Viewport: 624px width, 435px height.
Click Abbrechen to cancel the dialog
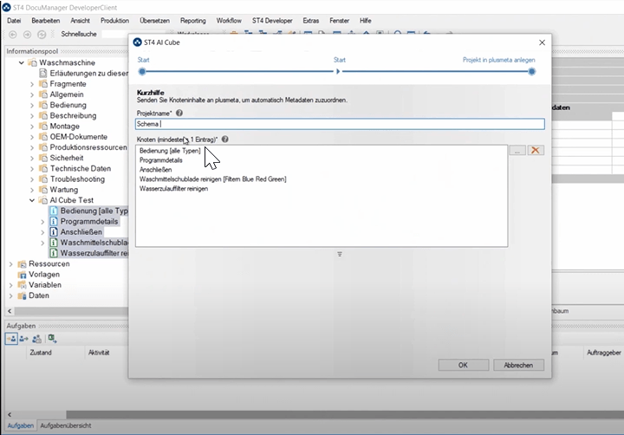point(518,365)
